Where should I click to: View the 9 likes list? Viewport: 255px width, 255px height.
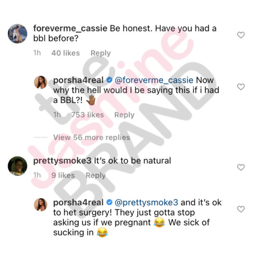[63, 175]
